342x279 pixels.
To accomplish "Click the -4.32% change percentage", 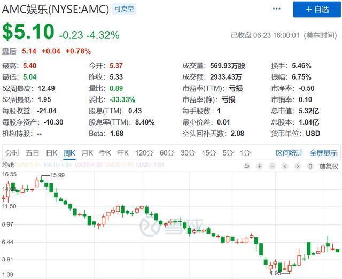I will pos(103,35).
